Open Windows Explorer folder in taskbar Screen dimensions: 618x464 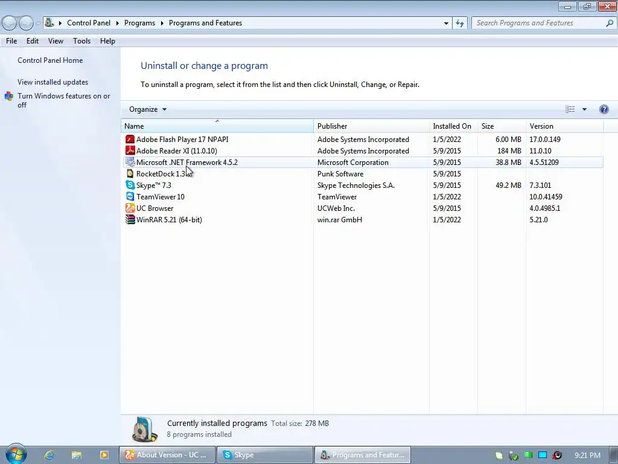[x=77, y=455]
